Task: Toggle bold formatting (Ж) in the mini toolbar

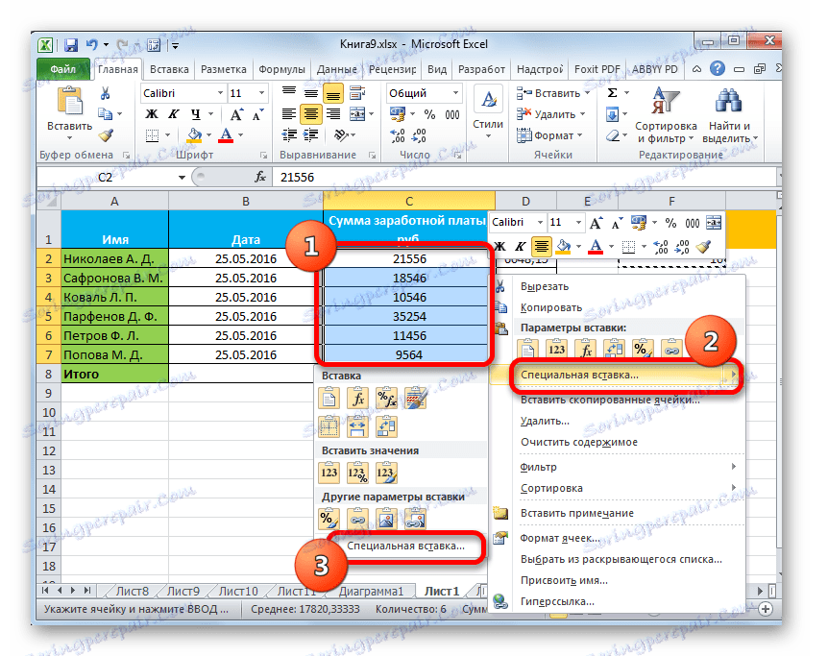Action: point(499,247)
